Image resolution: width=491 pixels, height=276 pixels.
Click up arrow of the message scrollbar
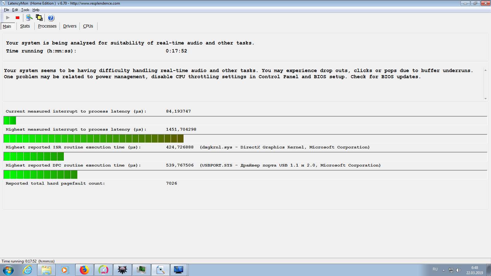pyautogui.click(x=485, y=70)
